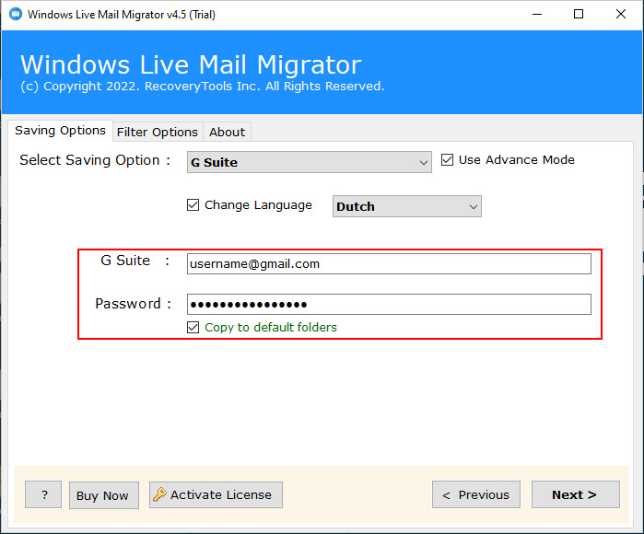Click the Select Saving Option label
The width and height of the screenshot is (644, 534).
95,160
